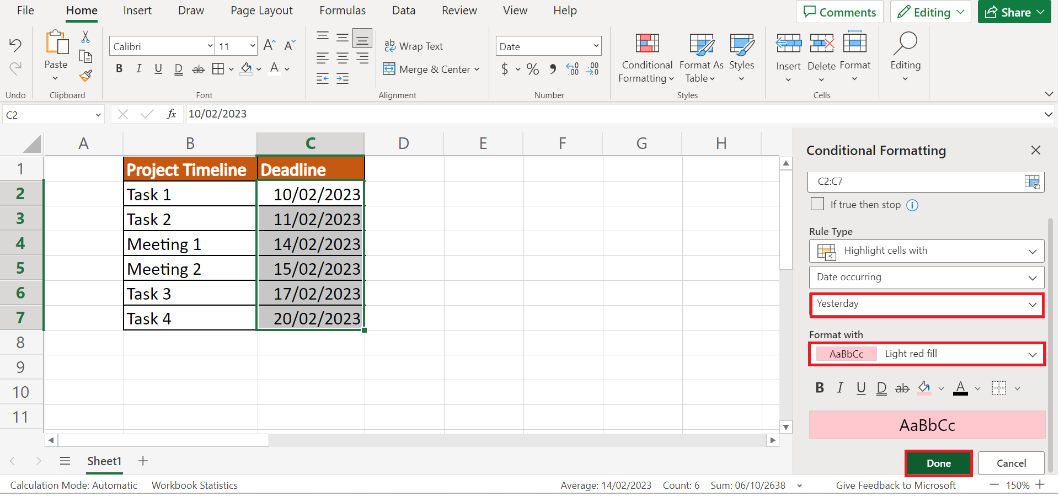Click the Redo arrow icon
This screenshot has width=1059, height=496.
(15, 68)
